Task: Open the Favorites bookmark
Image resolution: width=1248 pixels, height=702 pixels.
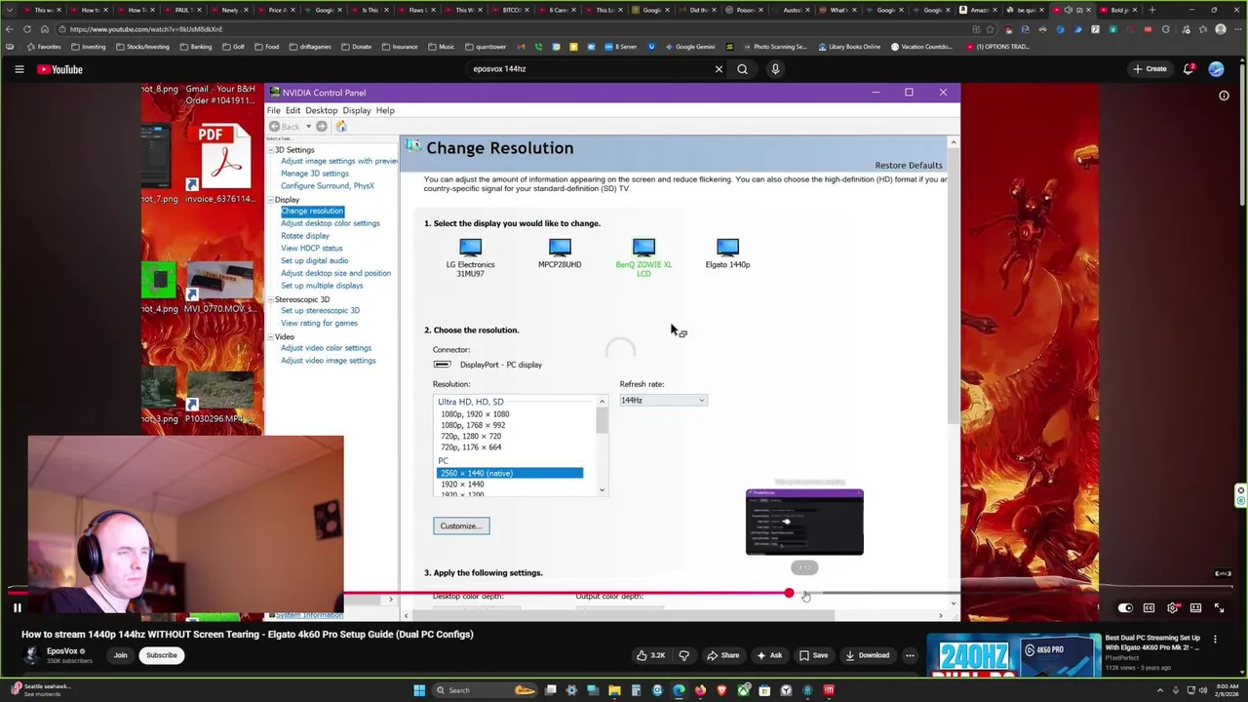Action: [43, 47]
